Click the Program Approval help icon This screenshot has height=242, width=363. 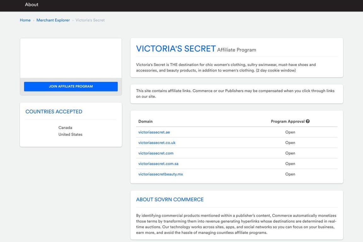coord(308,121)
